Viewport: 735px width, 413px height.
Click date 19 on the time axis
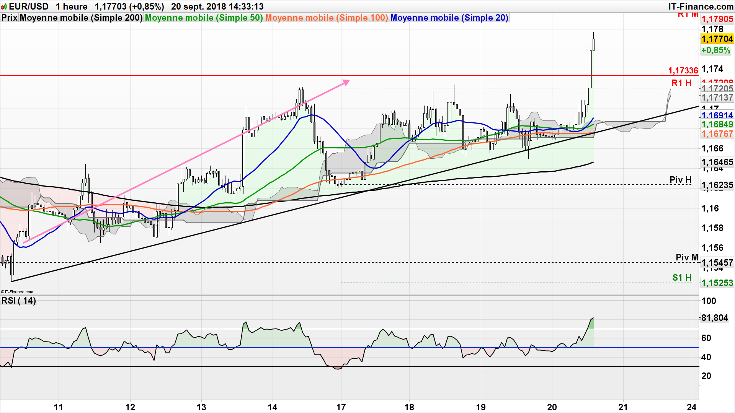(481, 407)
